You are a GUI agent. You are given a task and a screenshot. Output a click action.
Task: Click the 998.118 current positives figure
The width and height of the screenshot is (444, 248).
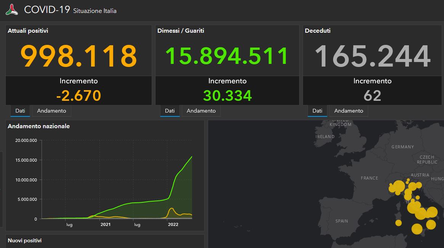pyautogui.click(x=79, y=56)
